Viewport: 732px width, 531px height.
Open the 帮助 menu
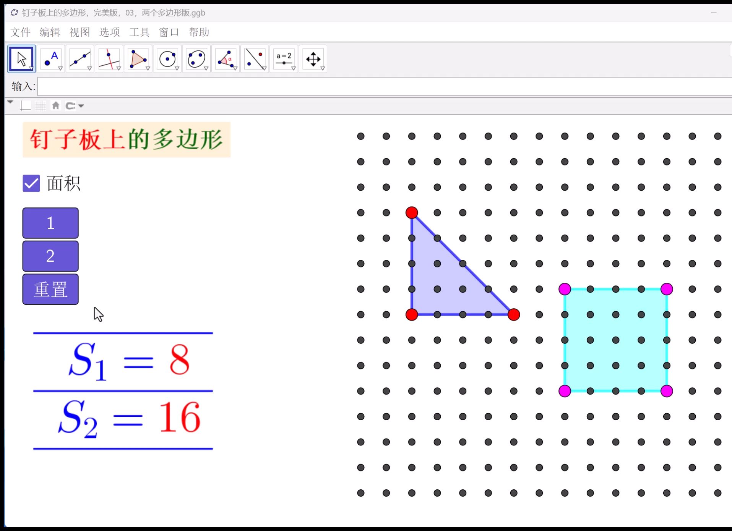pyautogui.click(x=199, y=32)
